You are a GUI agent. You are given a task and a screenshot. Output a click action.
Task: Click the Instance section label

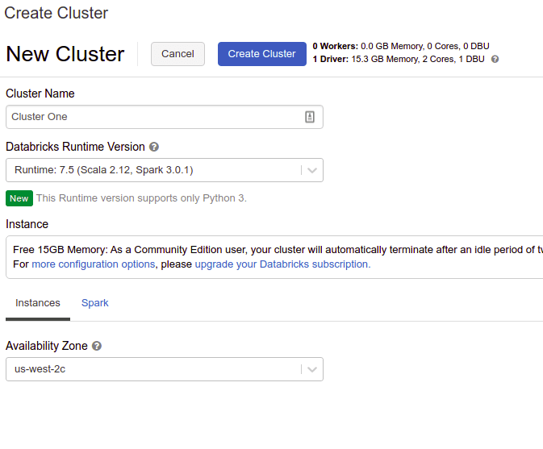(x=27, y=224)
